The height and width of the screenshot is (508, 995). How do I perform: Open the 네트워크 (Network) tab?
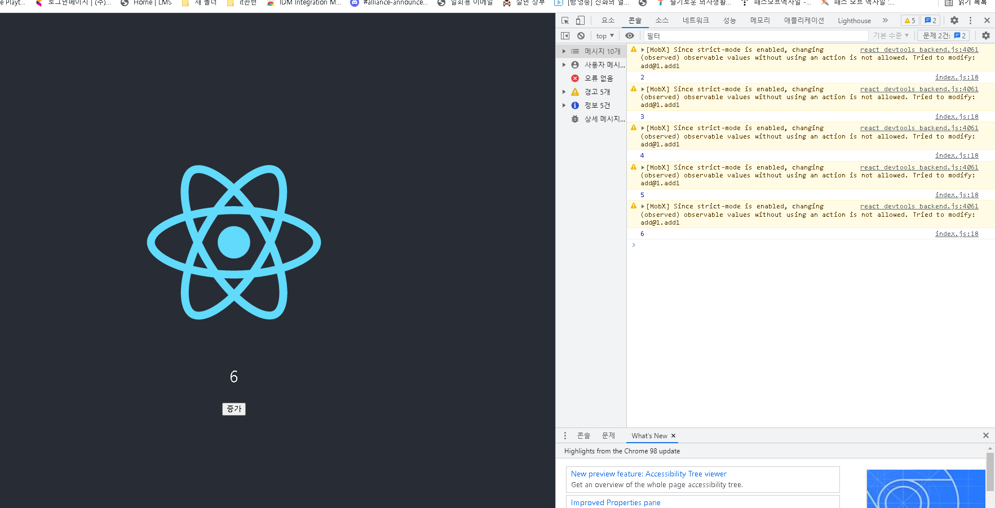click(x=696, y=20)
